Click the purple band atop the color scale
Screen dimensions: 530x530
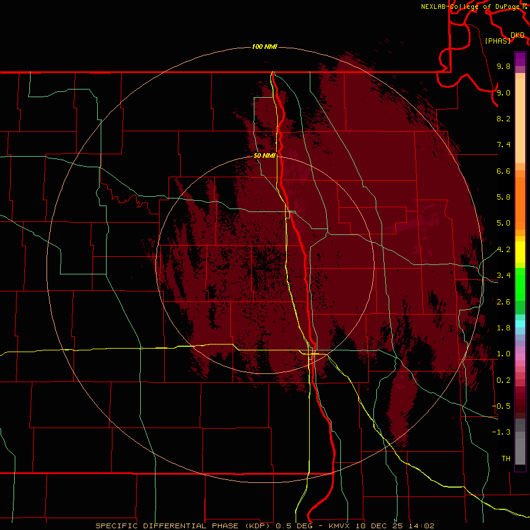click(520, 59)
